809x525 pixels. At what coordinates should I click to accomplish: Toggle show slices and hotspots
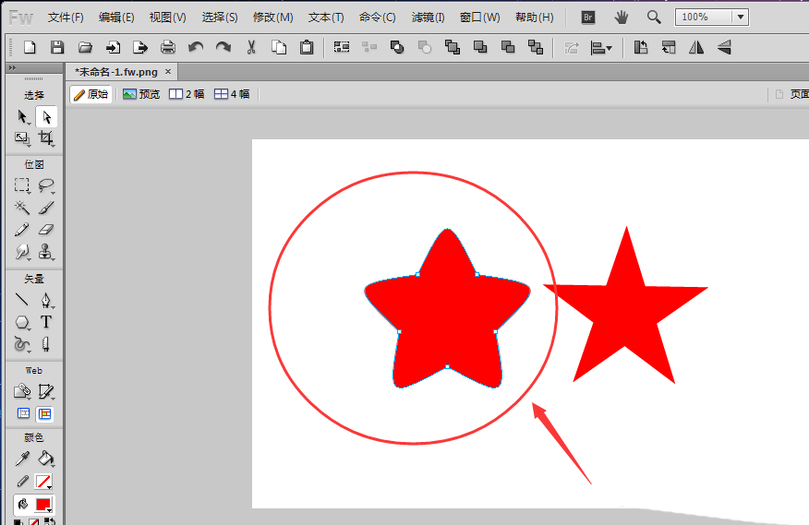(x=44, y=414)
